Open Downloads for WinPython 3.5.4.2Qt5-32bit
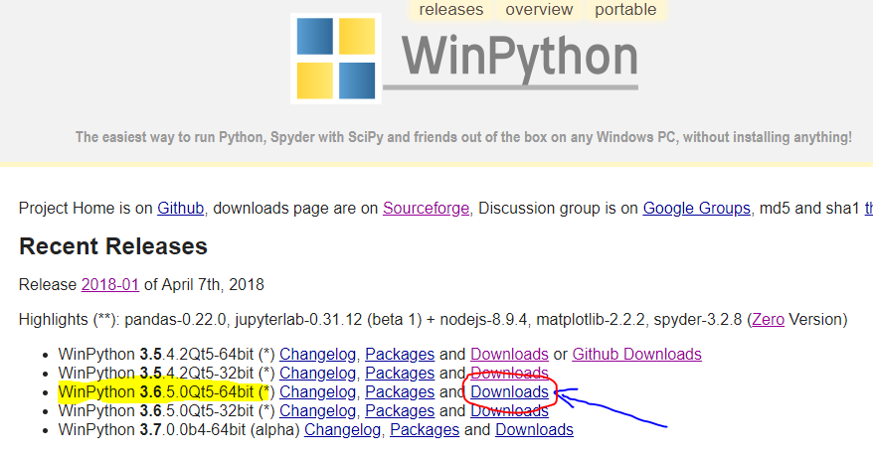 [x=509, y=373]
